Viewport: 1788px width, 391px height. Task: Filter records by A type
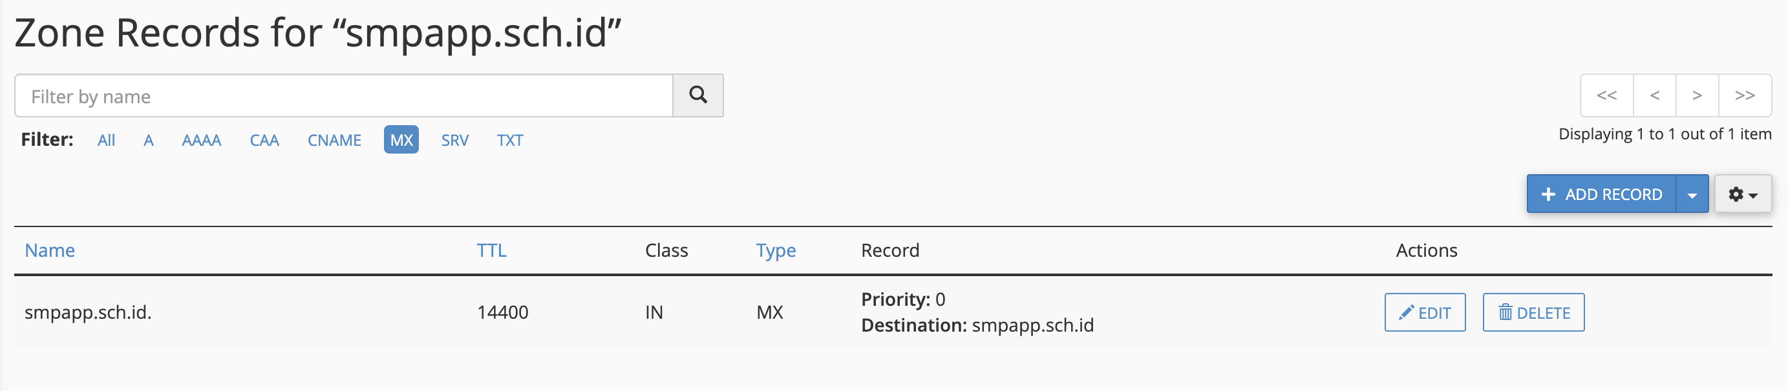tap(149, 141)
